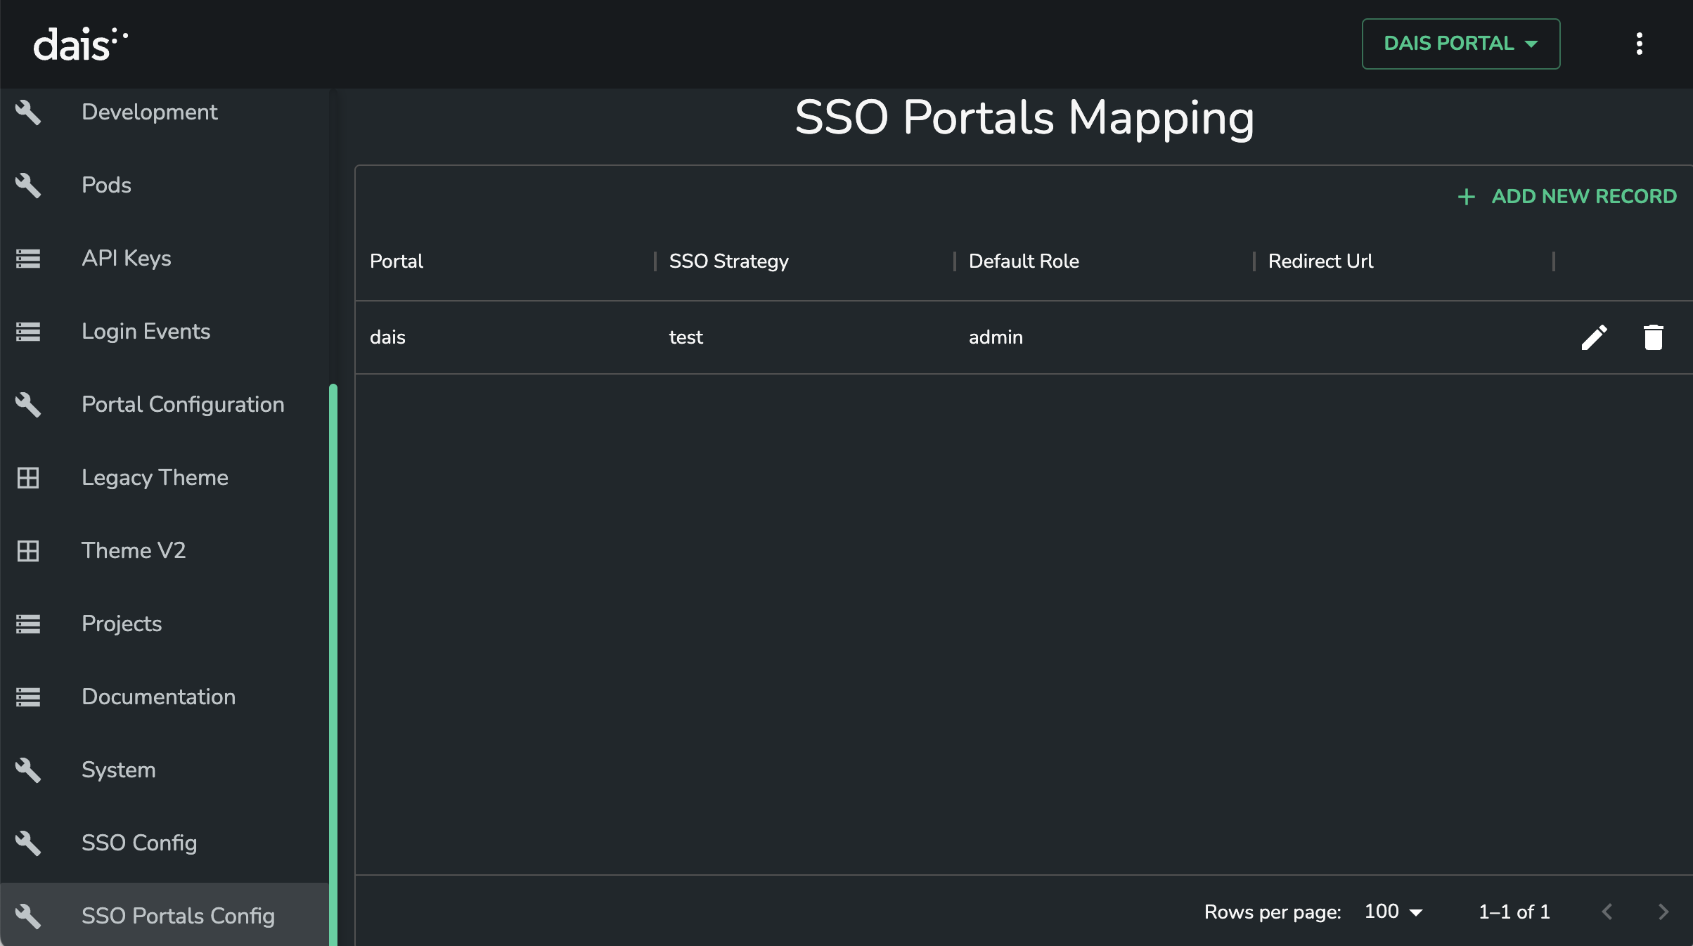
Task: Click the Portal Configuration wrench icon
Action: pyautogui.click(x=28, y=404)
